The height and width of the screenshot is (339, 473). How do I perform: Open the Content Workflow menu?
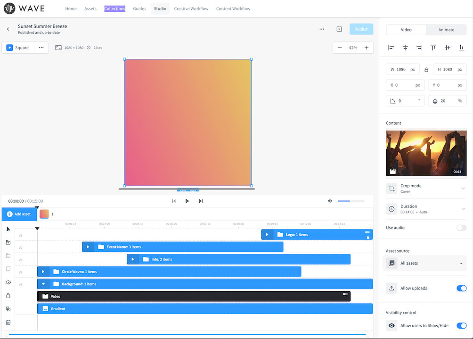[233, 9]
